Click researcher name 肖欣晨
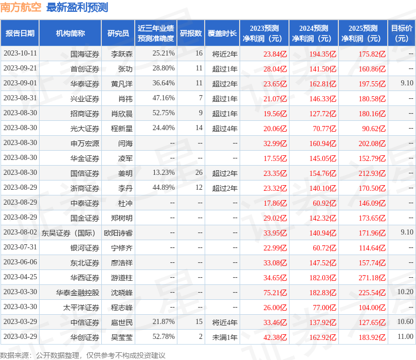This screenshot has width=416, height=360. click(x=122, y=114)
